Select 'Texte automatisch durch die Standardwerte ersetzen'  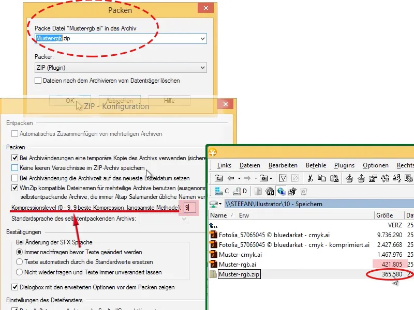19,262
